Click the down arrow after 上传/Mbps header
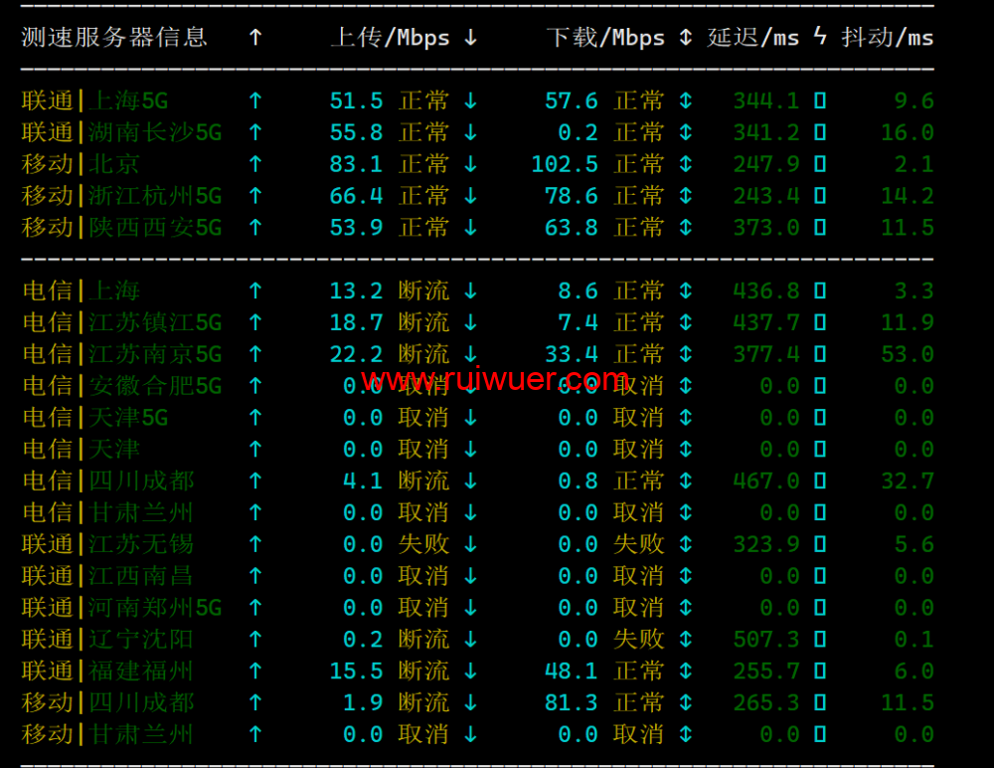Image resolution: width=994 pixels, height=768 pixels. (x=470, y=38)
